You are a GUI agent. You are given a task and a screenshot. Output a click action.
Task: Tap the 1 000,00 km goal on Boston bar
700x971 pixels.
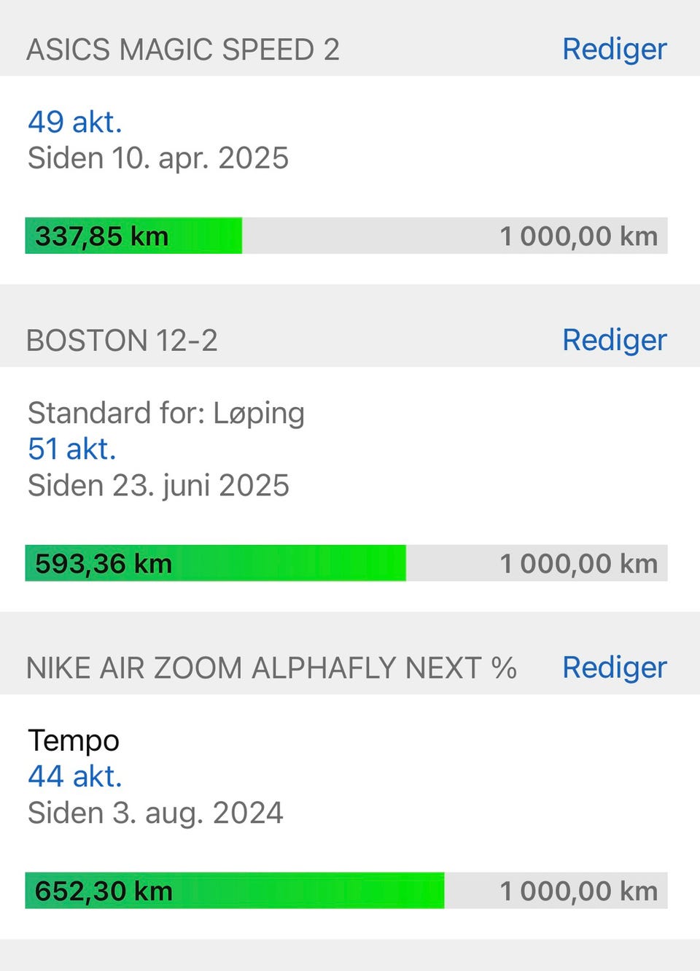(579, 564)
